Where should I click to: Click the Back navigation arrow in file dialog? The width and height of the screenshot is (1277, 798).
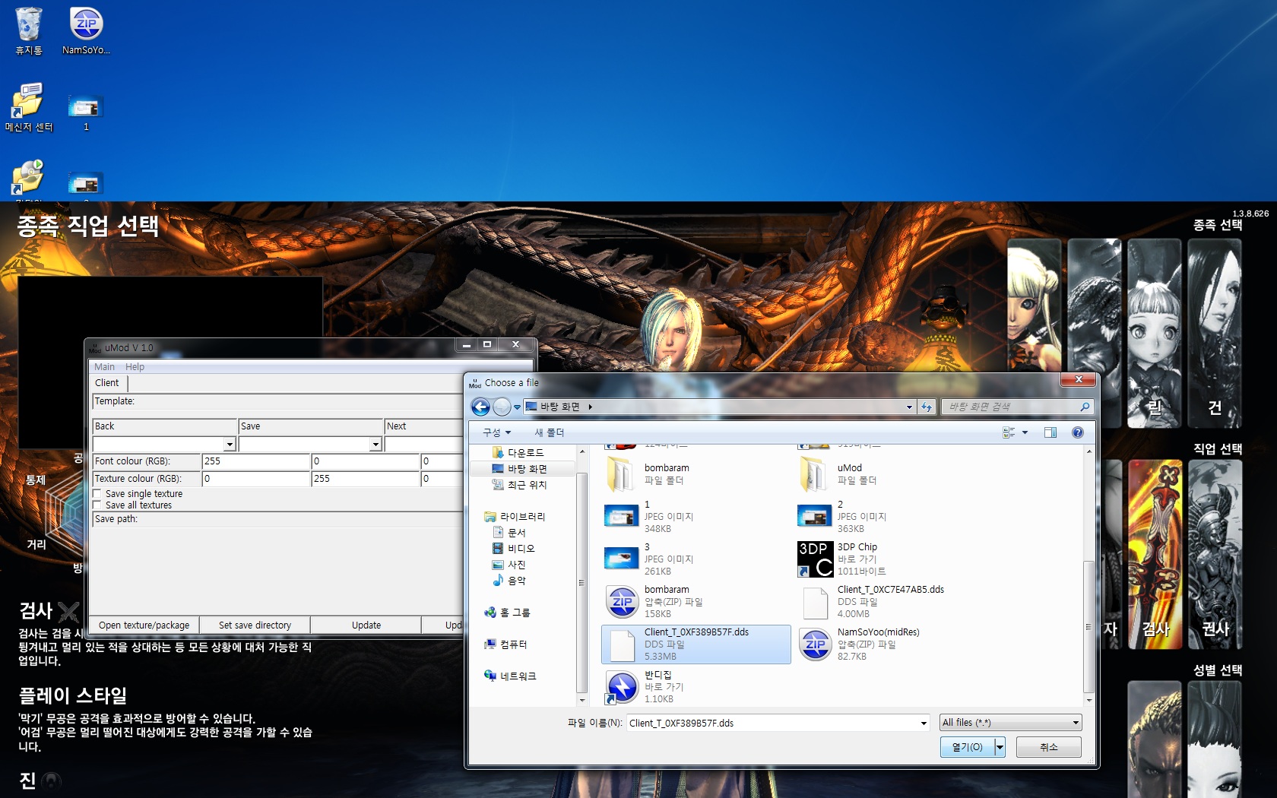point(480,407)
